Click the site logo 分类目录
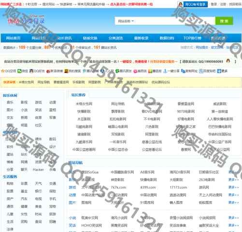This screenshot has height=232, width=242. [26, 20]
